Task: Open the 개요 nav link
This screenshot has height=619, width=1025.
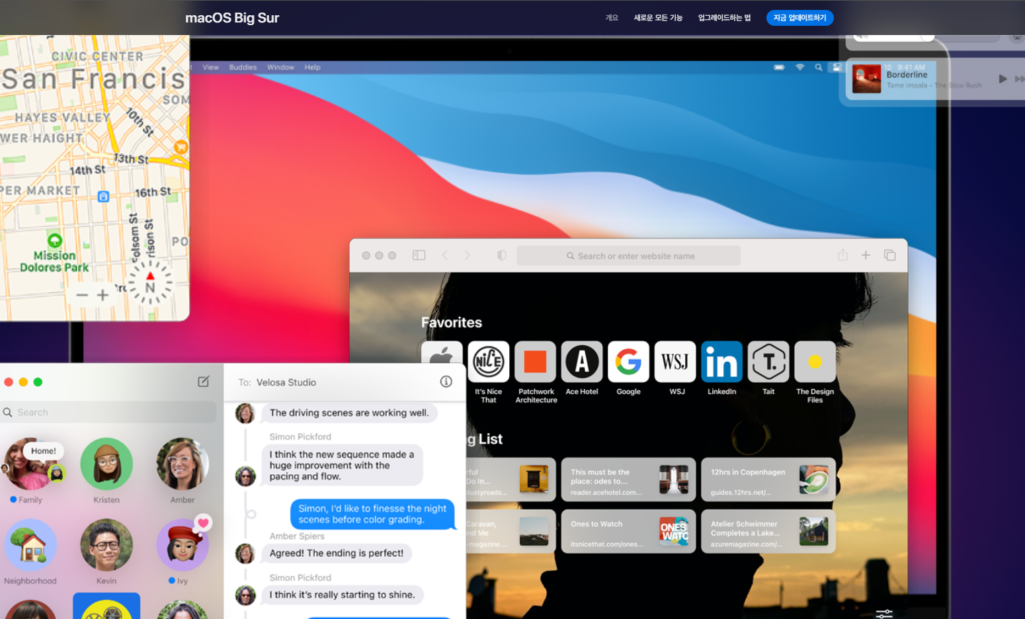Action: 612,18
